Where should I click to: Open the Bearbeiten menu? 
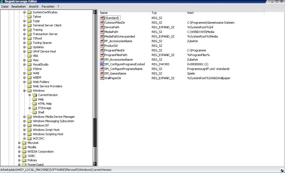coord(19,7)
